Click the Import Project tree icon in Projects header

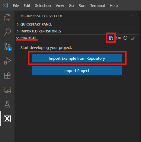pyautogui.click(x=118, y=38)
